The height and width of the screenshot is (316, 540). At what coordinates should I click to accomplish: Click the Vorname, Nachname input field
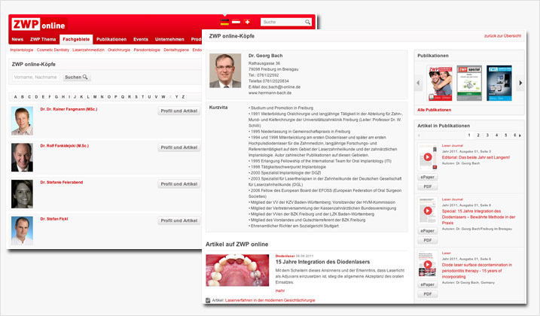tap(36, 77)
